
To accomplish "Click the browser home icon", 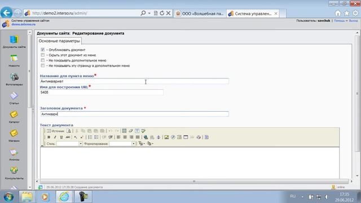I will 338,14.
